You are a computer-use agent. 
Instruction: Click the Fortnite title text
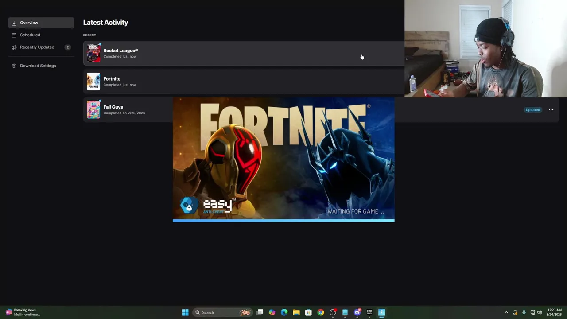pyautogui.click(x=112, y=79)
